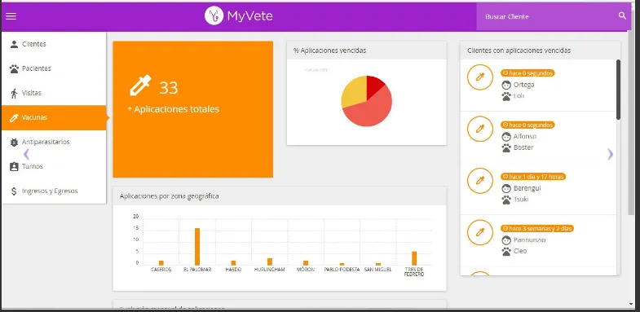Click the right purple chevron arrow
This screenshot has height=312, width=640.
click(x=610, y=154)
